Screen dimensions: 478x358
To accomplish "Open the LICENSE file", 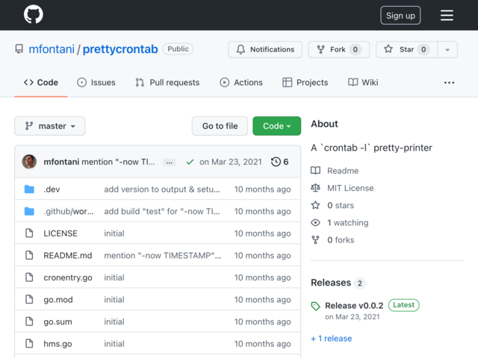I will point(60,233).
